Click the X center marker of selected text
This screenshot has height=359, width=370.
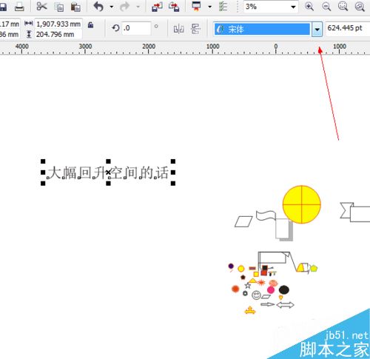tap(108, 172)
